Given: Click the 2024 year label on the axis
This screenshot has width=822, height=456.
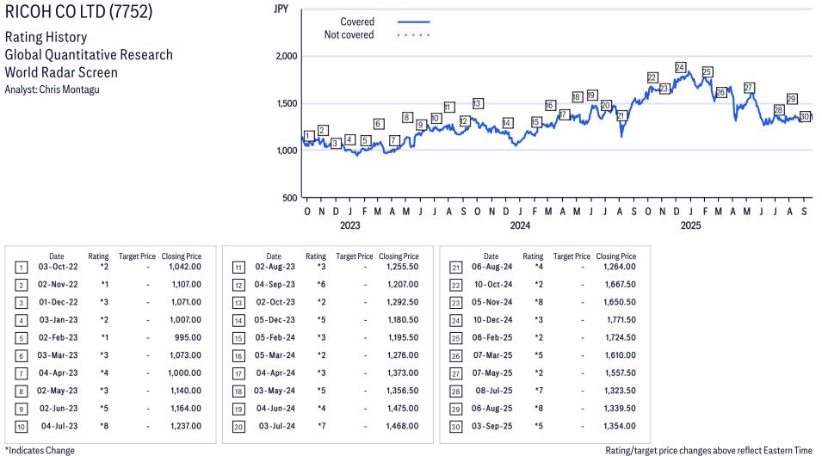Looking at the screenshot, I should click(x=520, y=225).
